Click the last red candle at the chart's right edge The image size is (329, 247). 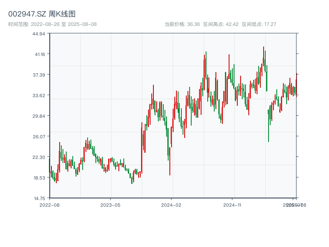pos(297,85)
